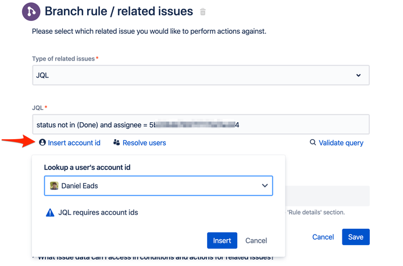This screenshot has height=266, width=403.
Task: Save the branch rule
Action: click(x=356, y=237)
